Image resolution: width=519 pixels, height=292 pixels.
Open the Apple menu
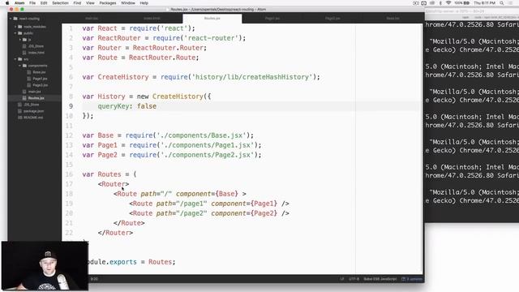point(7,3)
